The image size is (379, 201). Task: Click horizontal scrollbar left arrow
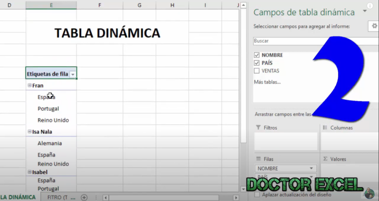(x=105, y=198)
